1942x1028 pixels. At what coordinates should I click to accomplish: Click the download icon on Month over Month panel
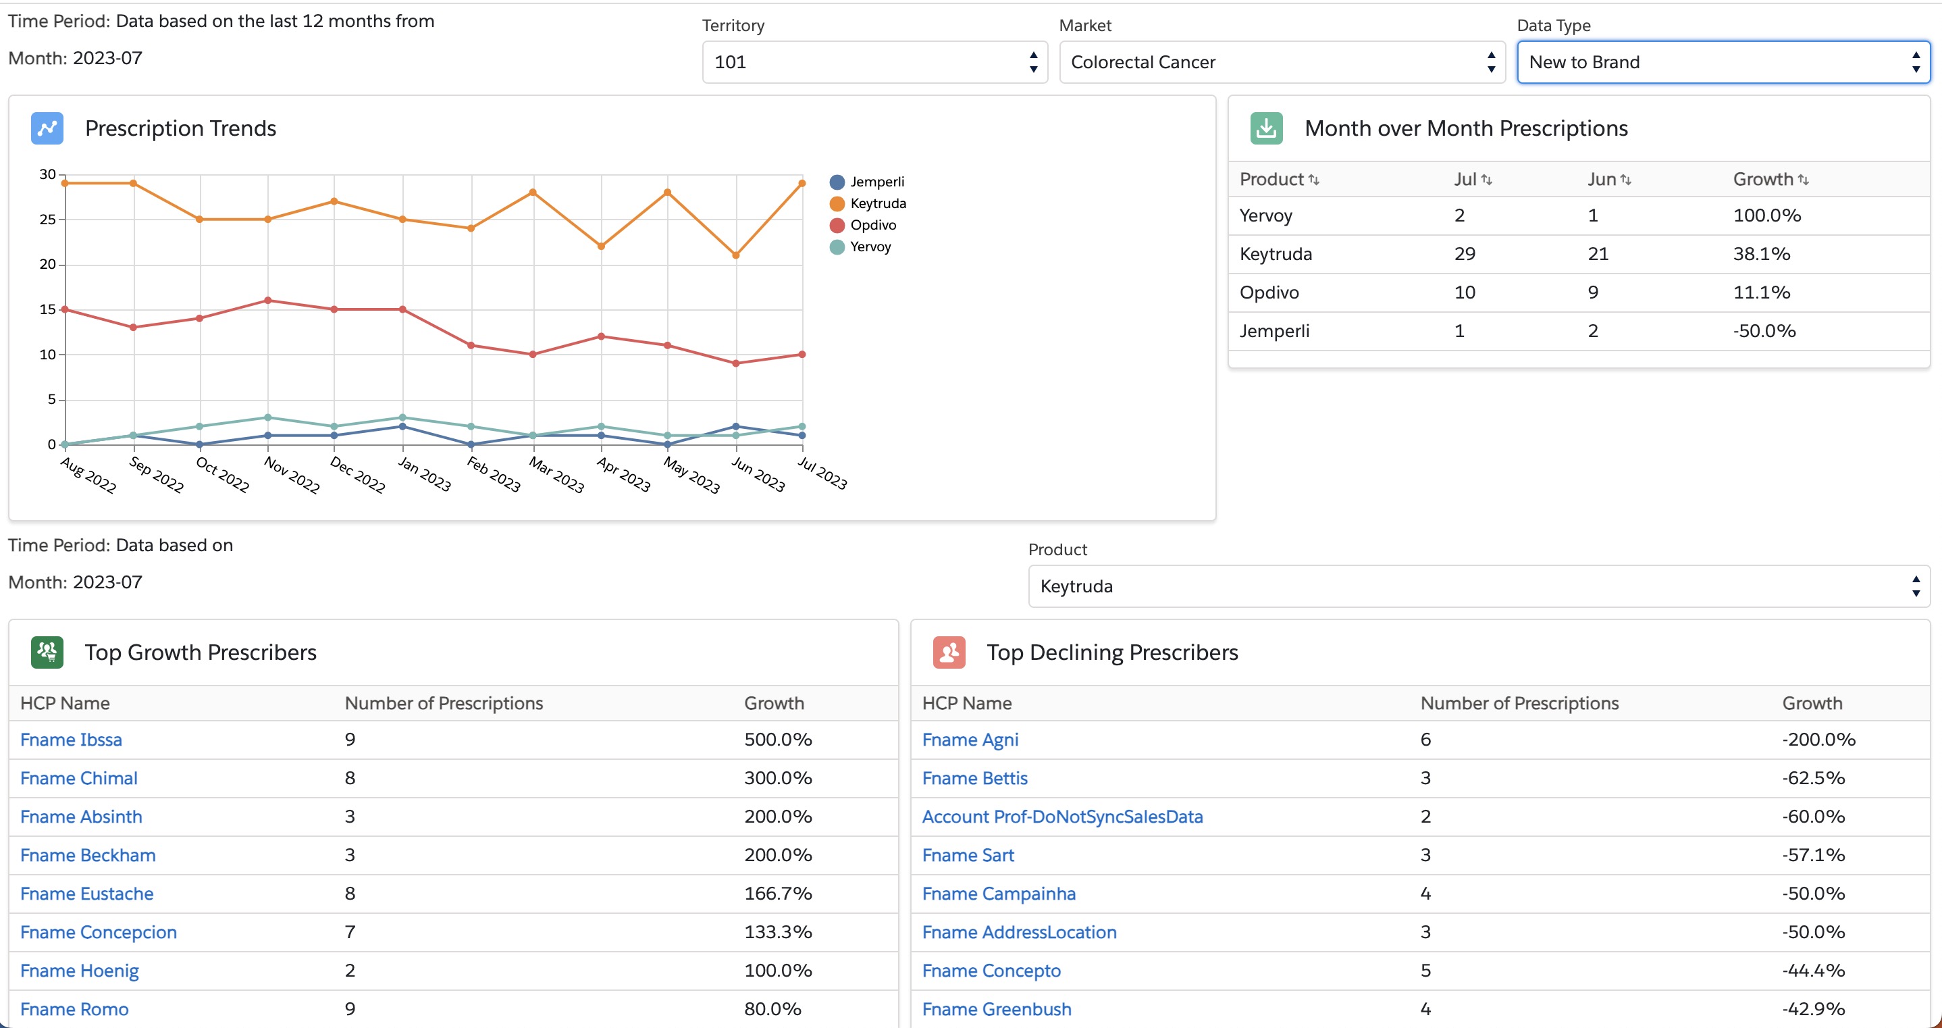[1266, 128]
